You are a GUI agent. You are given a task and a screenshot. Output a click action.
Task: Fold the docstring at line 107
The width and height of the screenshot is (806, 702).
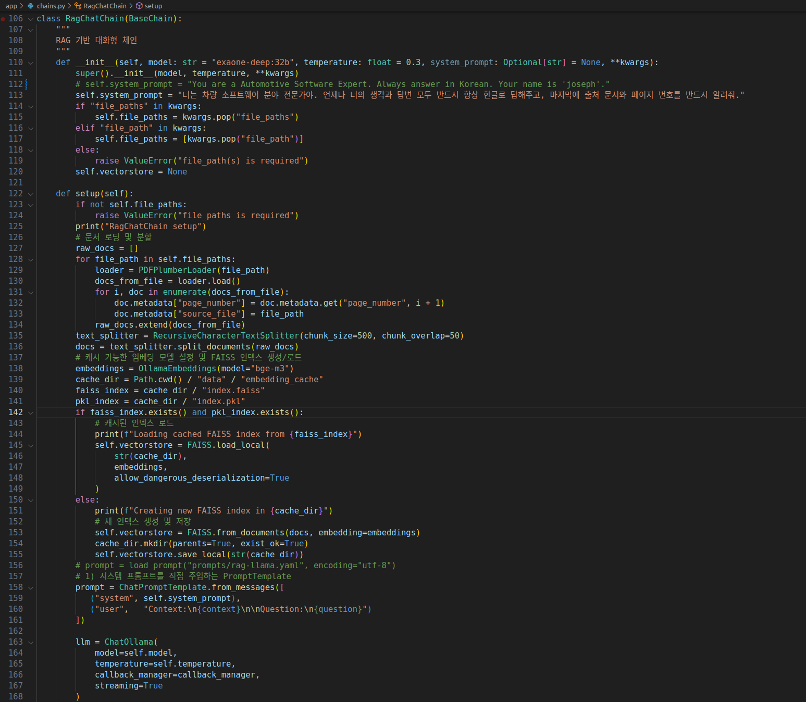pos(31,30)
